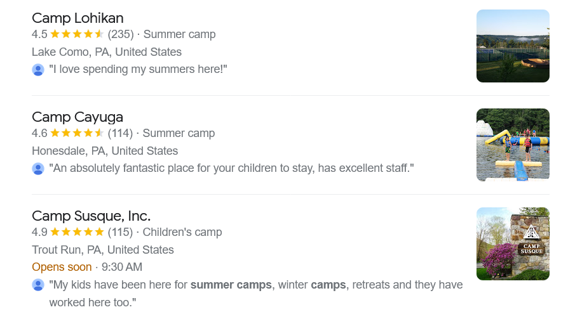561x319 pixels.
Task: Open the Camp Lohikan listing title
Action: coord(78,18)
